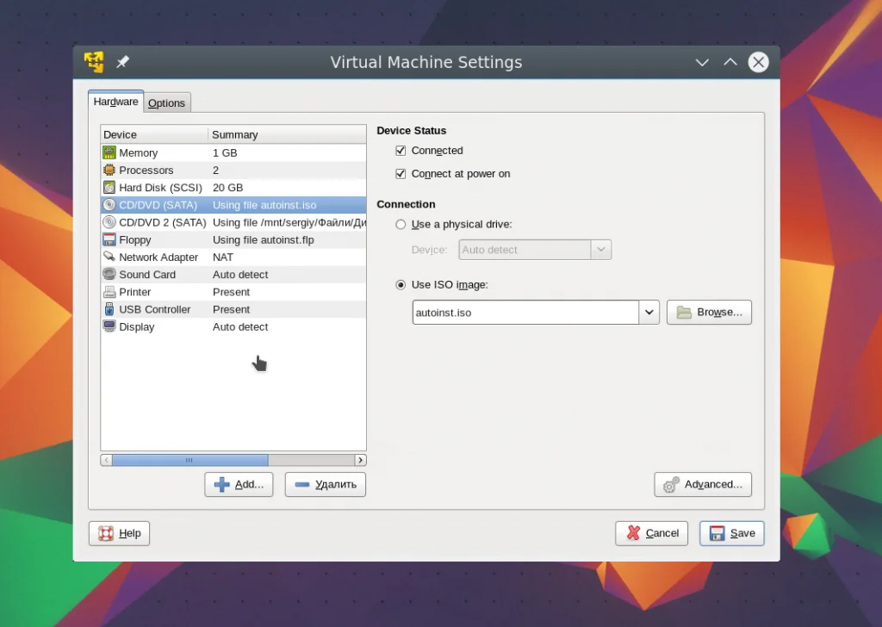
Task: Click the pin icon in title bar
Action: click(x=122, y=62)
